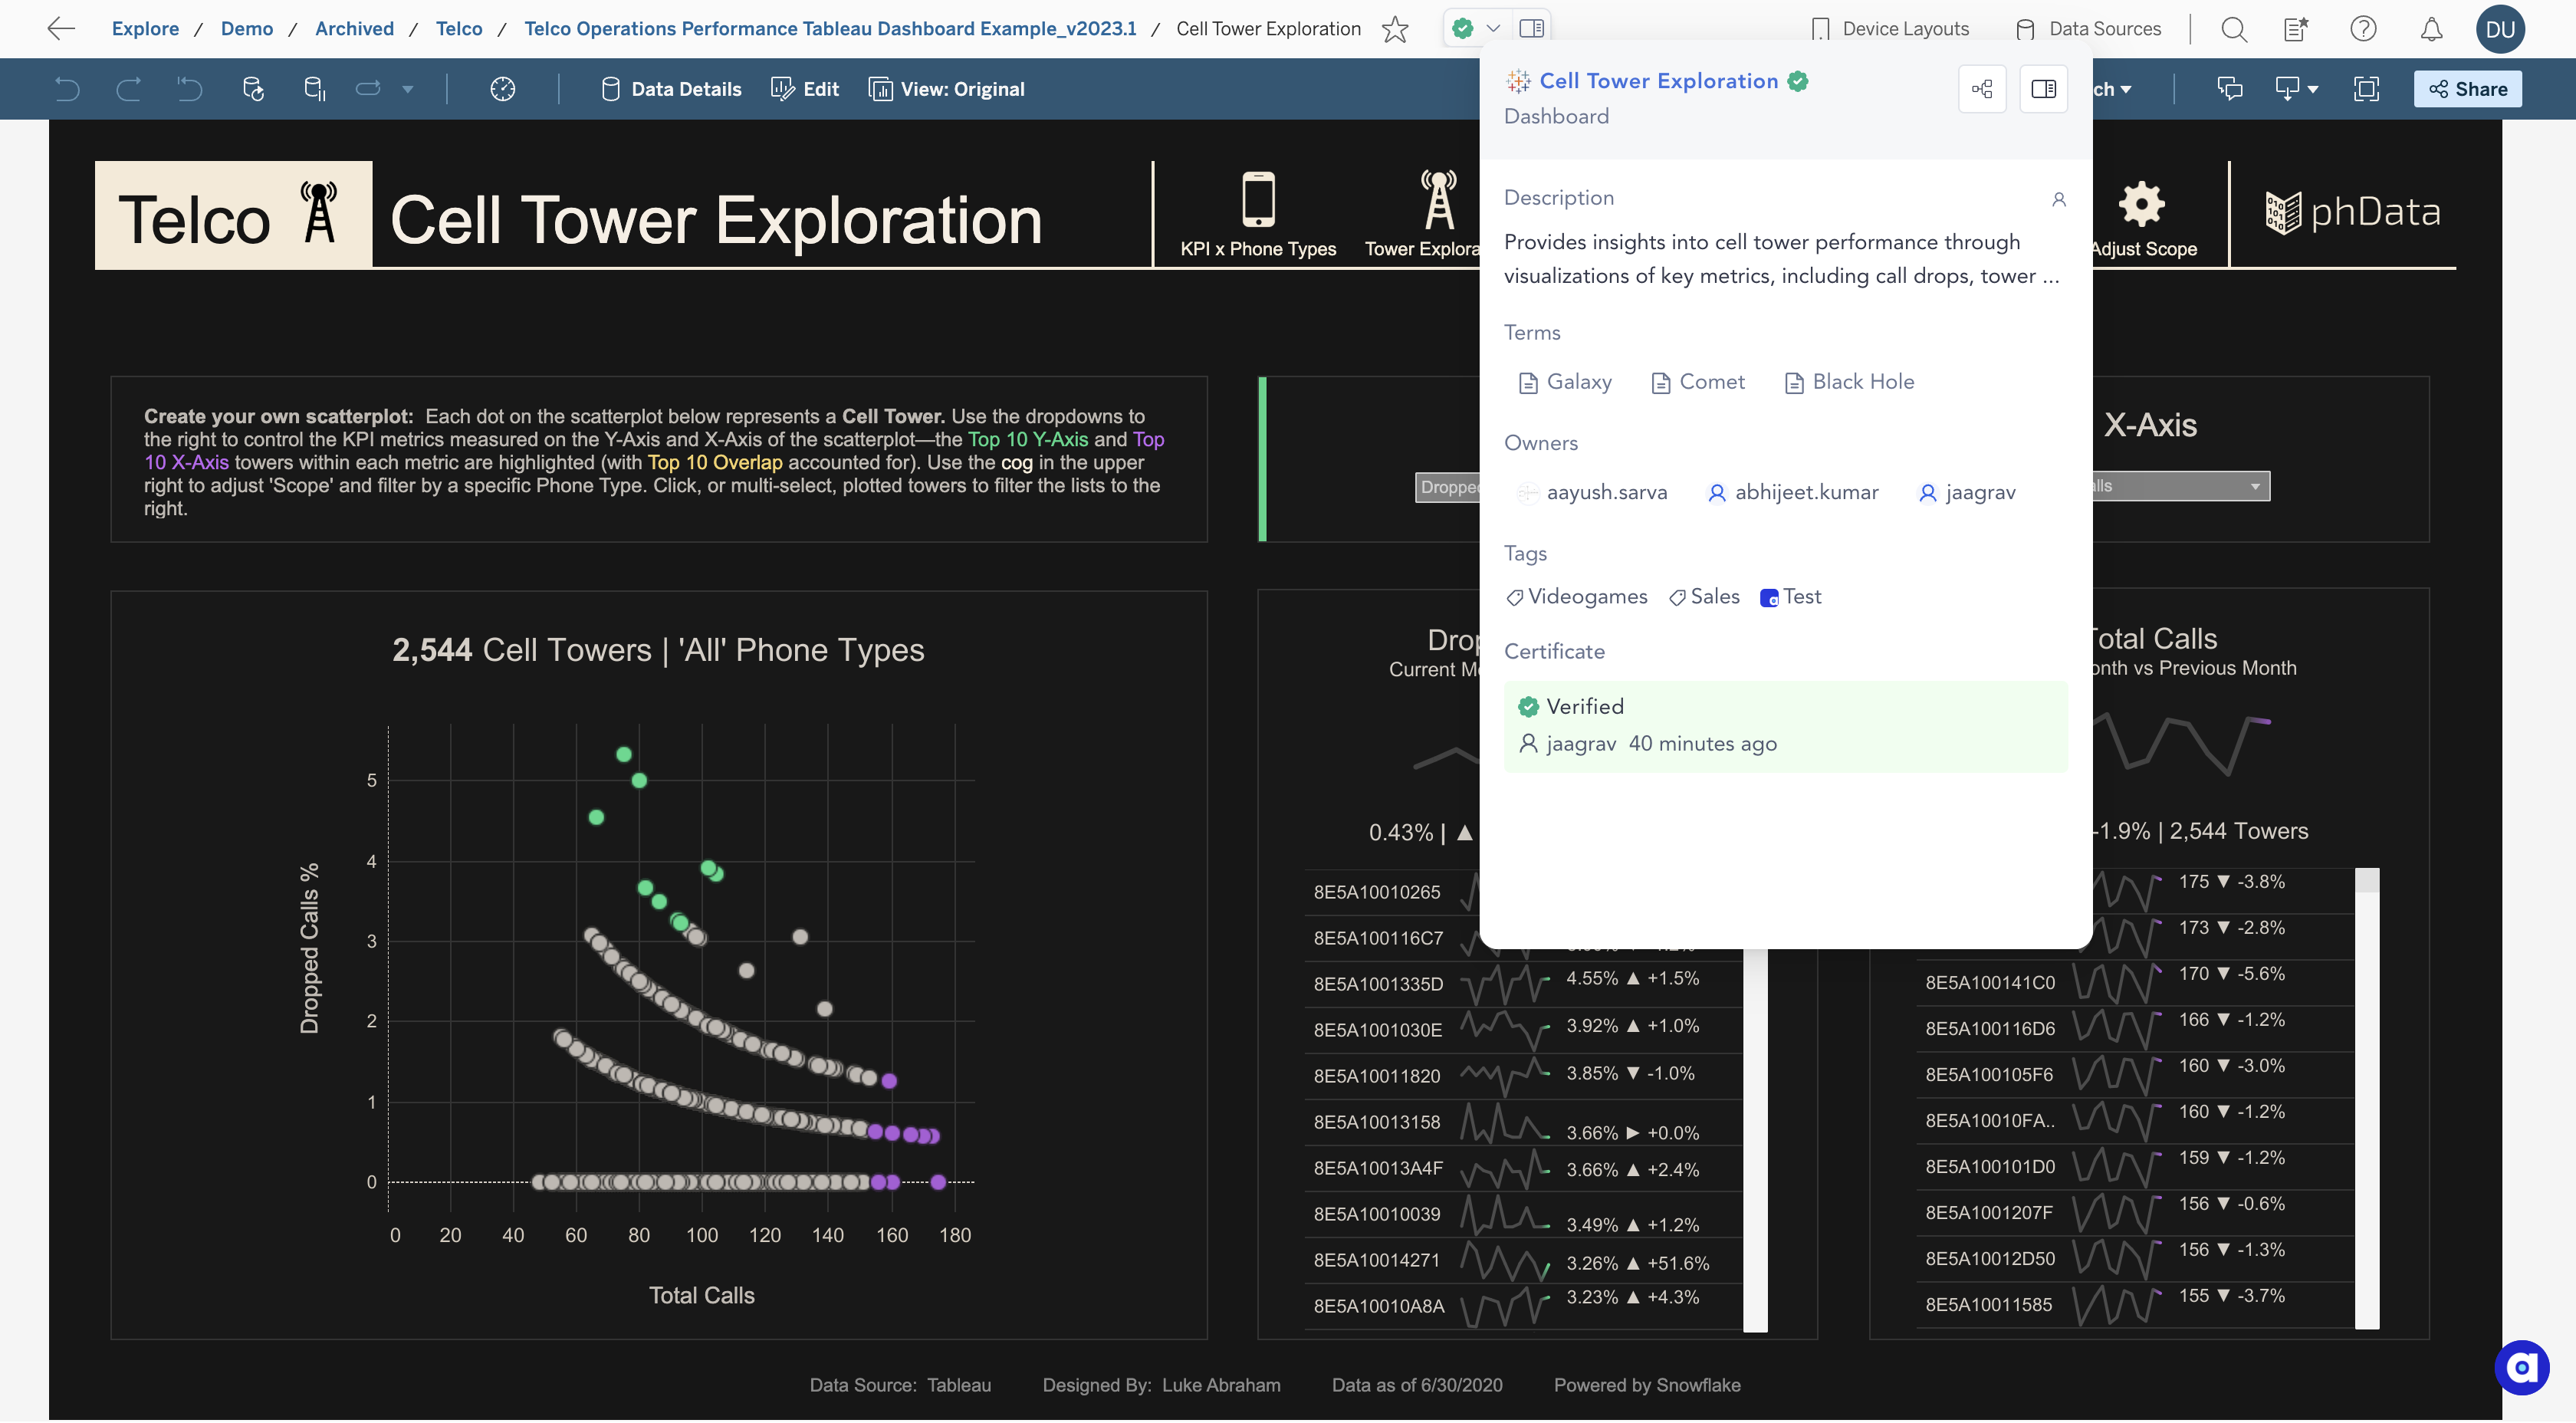Enter full screen with the frame icon
The height and width of the screenshot is (1423, 2576).
tap(2366, 89)
